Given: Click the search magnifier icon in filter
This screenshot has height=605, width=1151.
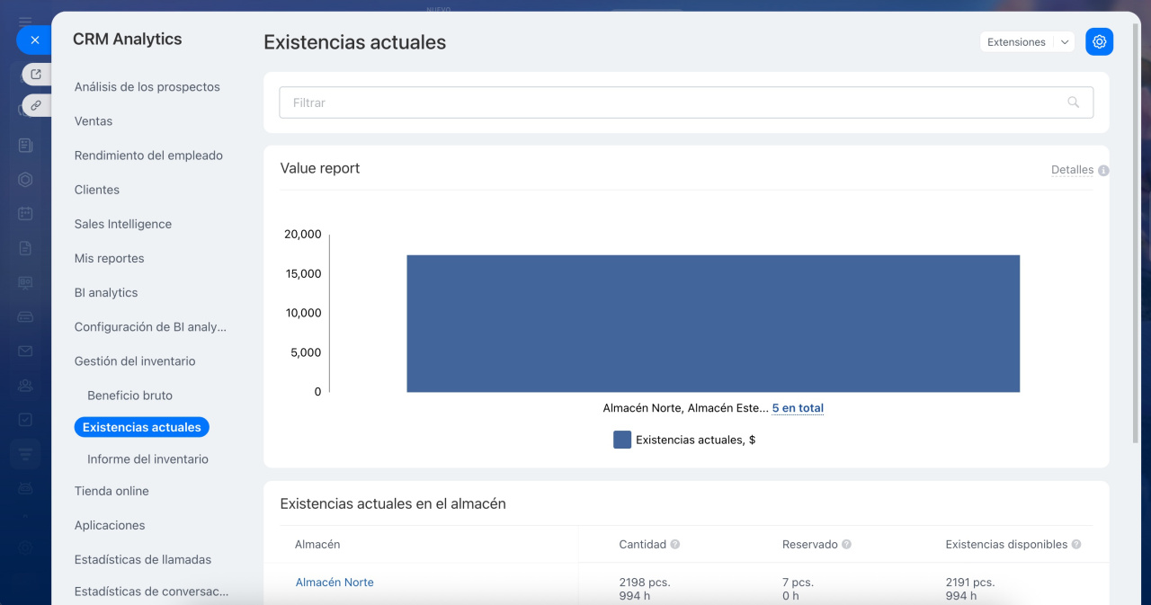Looking at the screenshot, I should [x=1073, y=102].
